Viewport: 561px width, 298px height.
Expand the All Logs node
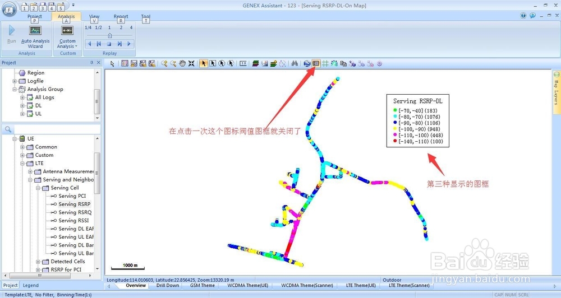(22, 97)
